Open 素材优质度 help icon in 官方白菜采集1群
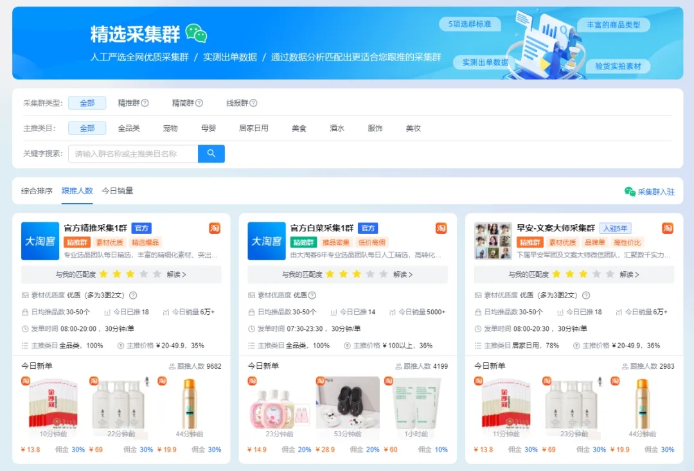The image size is (694, 471). pyautogui.click(x=312, y=296)
